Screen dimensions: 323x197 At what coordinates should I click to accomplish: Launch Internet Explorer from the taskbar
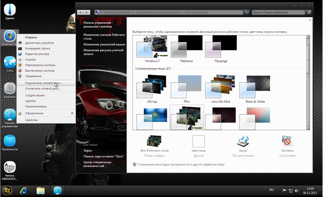[x=24, y=191]
